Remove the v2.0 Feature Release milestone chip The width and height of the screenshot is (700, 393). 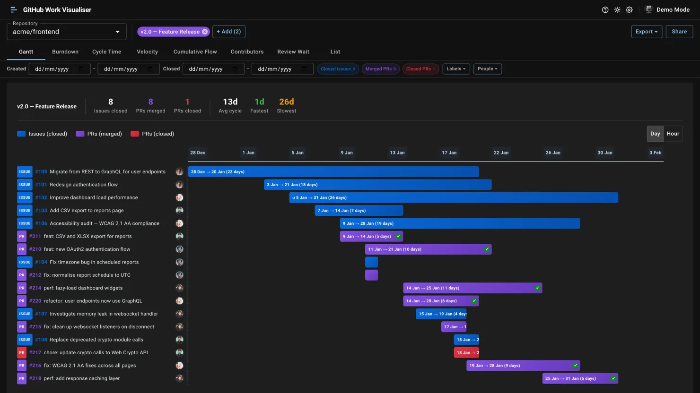205,32
